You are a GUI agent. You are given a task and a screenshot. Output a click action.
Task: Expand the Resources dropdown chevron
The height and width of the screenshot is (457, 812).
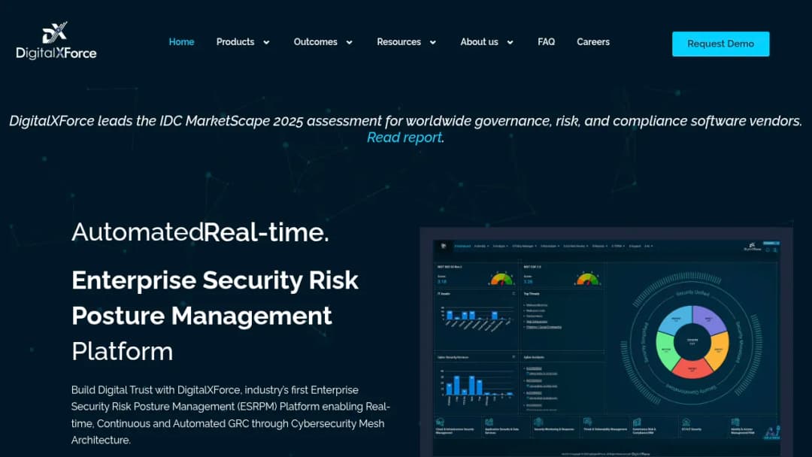pos(433,42)
